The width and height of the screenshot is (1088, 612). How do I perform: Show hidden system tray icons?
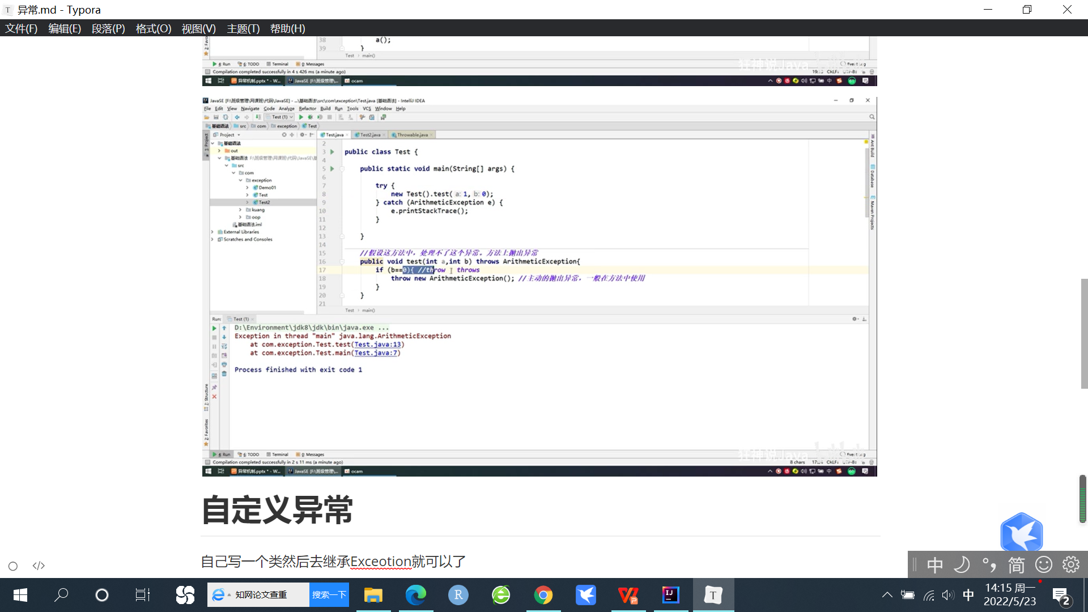(887, 595)
